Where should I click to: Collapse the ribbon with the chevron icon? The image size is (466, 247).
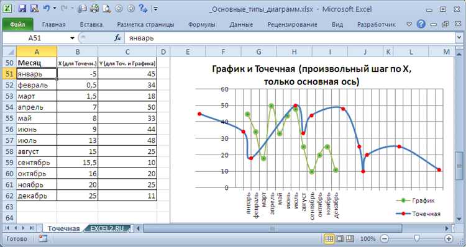(x=409, y=24)
